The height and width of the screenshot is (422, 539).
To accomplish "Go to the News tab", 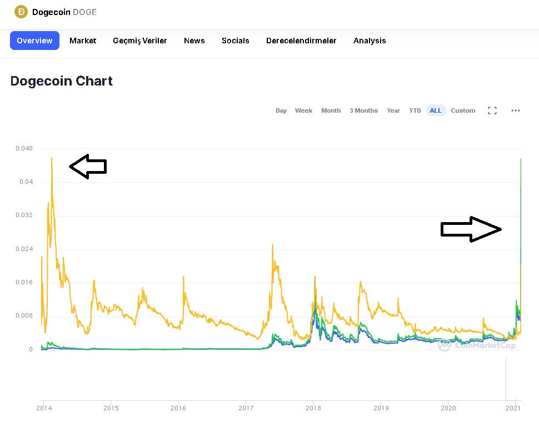I will click(194, 41).
